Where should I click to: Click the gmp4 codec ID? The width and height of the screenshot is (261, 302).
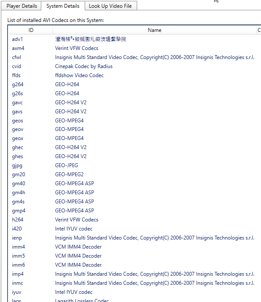(x=18, y=211)
